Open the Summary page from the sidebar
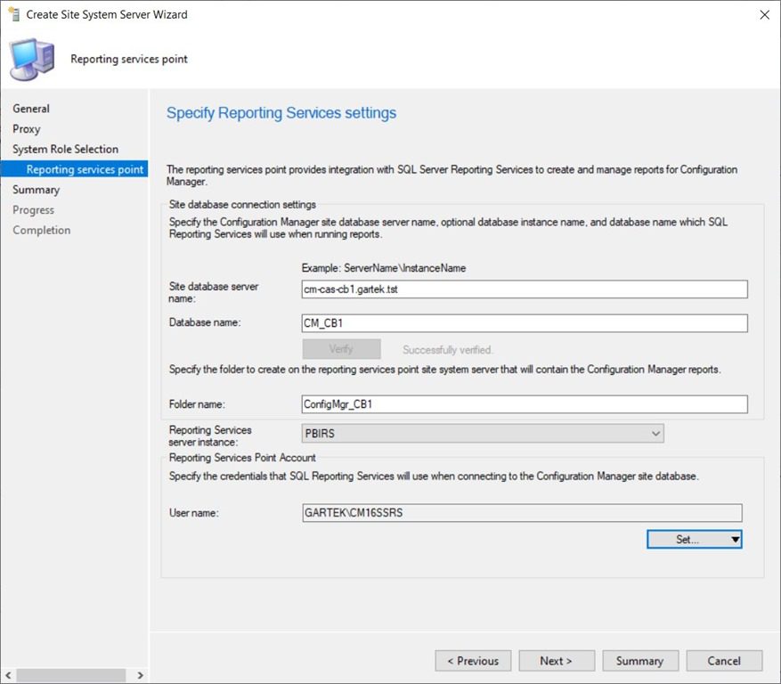The height and width of the screenshot is (684, 781). click(x=36, y=189)
